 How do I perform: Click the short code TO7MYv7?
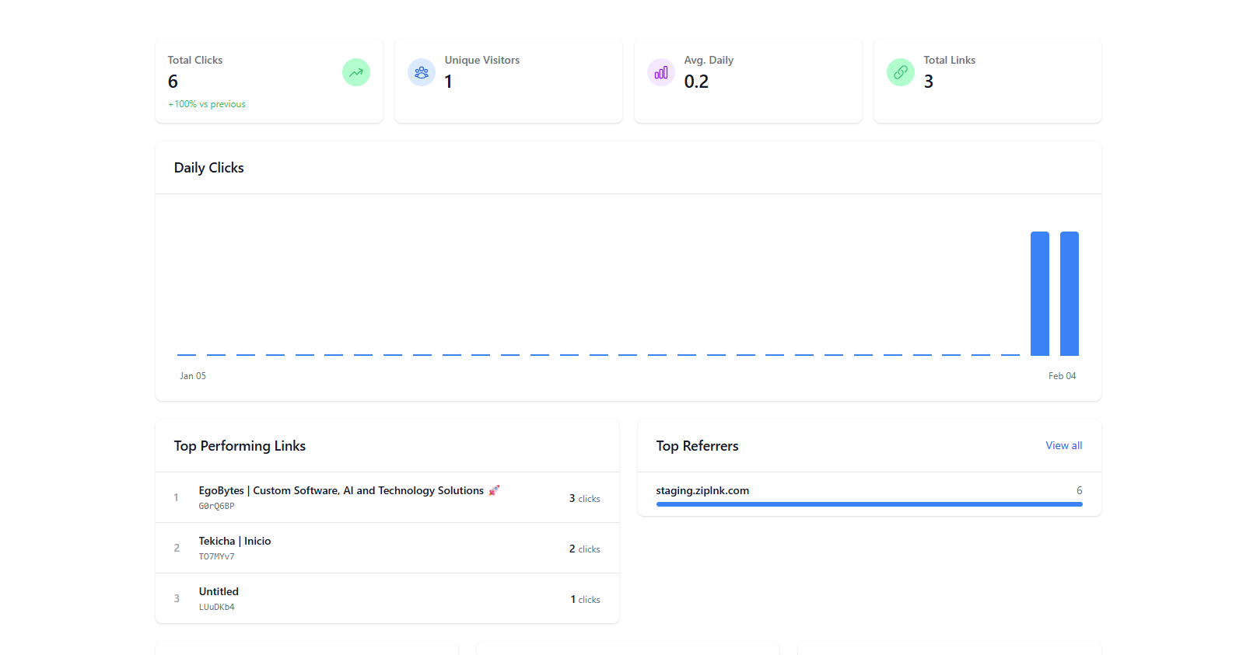(x=216, y=556)
